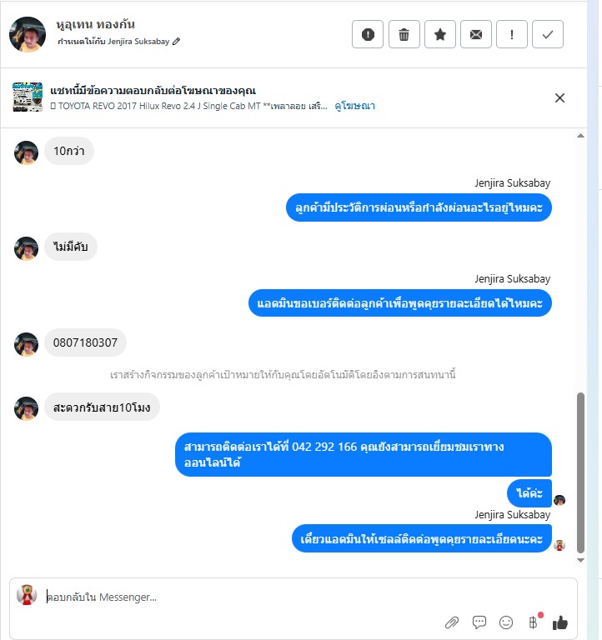Star this conversation as follow up
Screen dimensions: 602x640
click(440, 34)
